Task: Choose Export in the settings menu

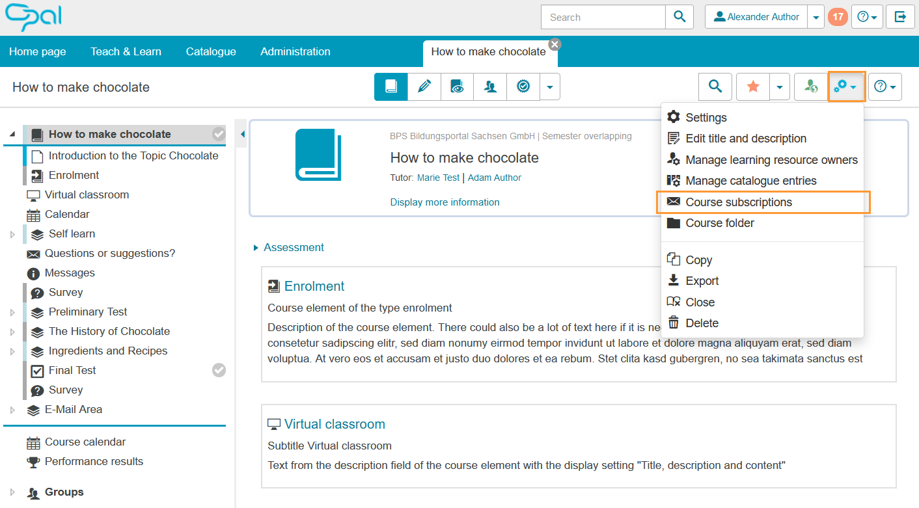Action: pos(702,281)
